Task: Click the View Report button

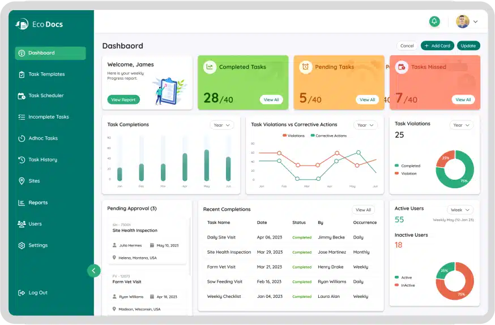Action: pyautogui.click(x=123, y=99)
